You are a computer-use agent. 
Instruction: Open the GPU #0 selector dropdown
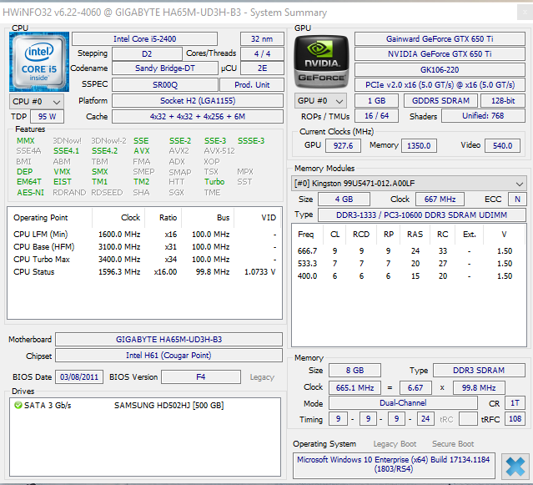(320, 101)
